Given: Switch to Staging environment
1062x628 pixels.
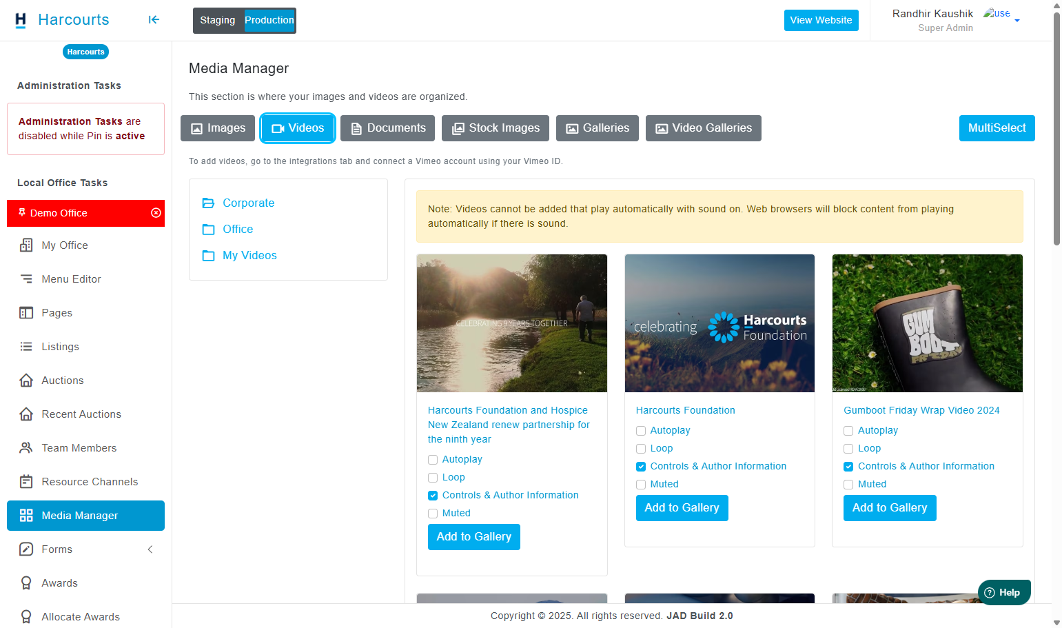Looking at the screenshot, I should pyautogui.click(x=218, y=20).
